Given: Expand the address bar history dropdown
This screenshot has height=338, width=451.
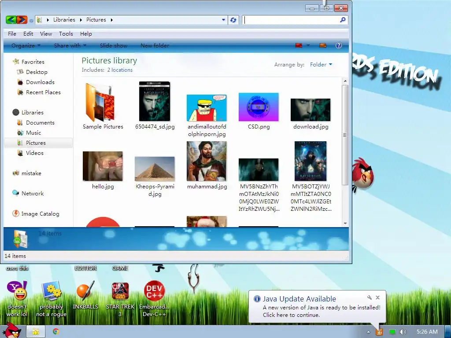Looking at the screenshot, I should (x=223, y=20).
